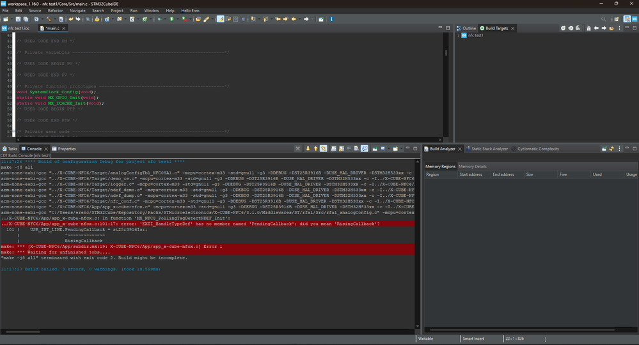Image resolution: width=639 pixels, height=345 pixels.
Task: Click Open Perspective icon
Action: (617, 19)
